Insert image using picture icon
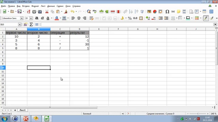 click(149, 12)
